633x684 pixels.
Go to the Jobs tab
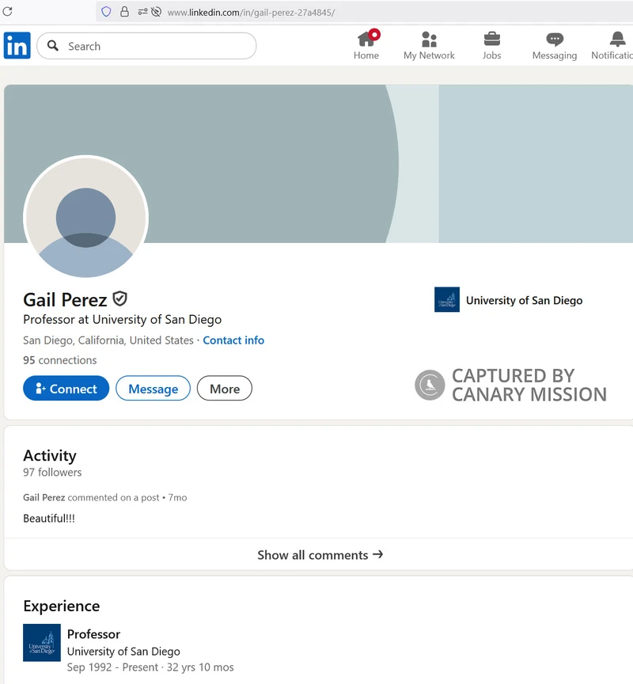point(491,45)
